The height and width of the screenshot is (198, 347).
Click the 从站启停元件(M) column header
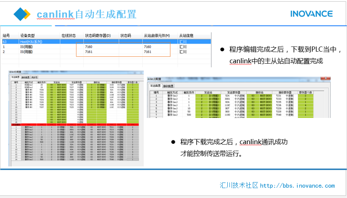(157, 35)
